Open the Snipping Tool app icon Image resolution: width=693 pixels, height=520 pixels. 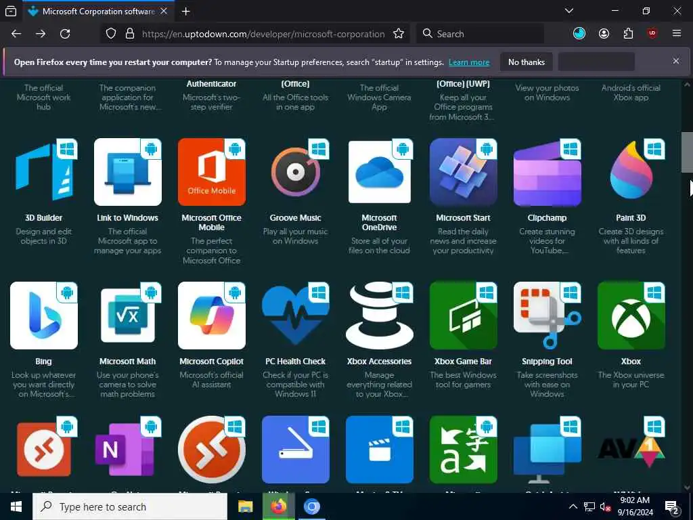tap(547, 316)
